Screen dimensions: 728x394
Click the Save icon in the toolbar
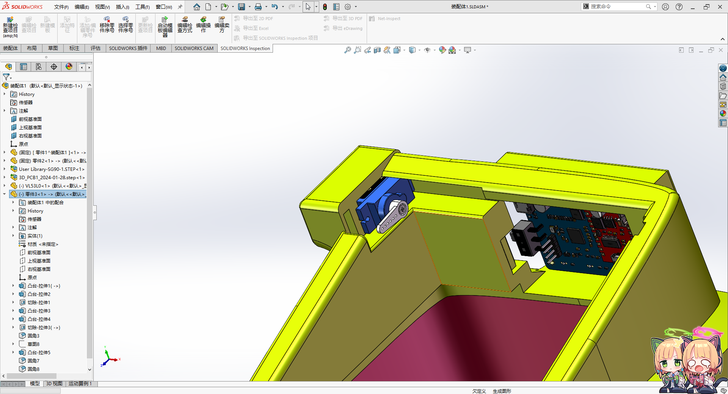[x=242, y=7]
